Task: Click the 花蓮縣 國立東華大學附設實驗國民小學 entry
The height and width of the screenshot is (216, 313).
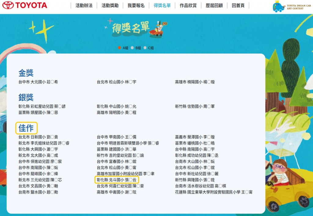Action: tap(214, 192)
